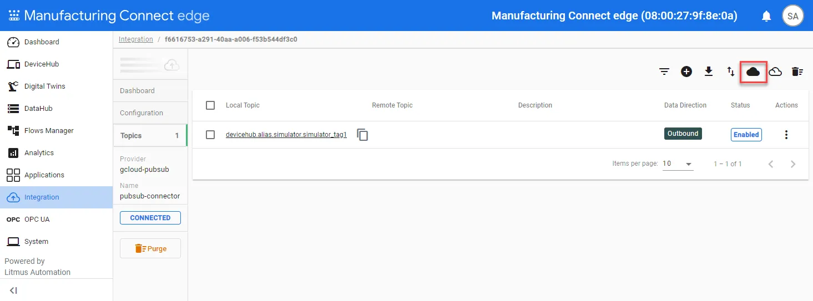Click the Status column header
The width and height of the screenshot is (813, 301).
(740, 105)
